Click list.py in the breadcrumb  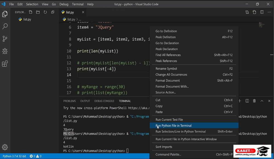[x=71, y=19]
